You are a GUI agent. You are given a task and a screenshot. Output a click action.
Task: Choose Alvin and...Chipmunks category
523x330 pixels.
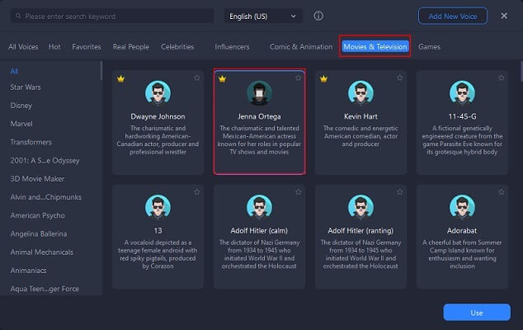(x=45, y=197)
